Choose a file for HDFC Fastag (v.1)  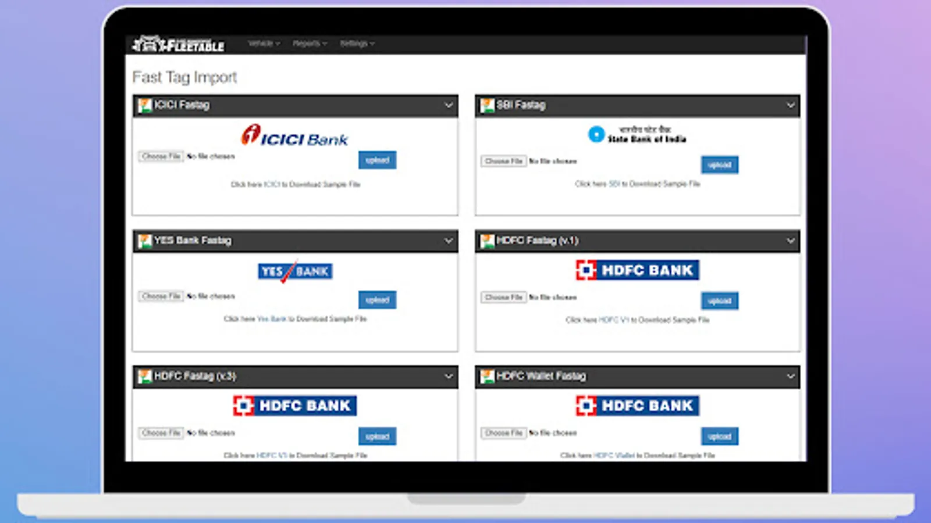pyautogui.click(x=504, y=298)
